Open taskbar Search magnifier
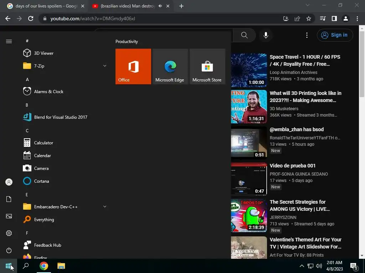The image size is (365, 273). 26,266
